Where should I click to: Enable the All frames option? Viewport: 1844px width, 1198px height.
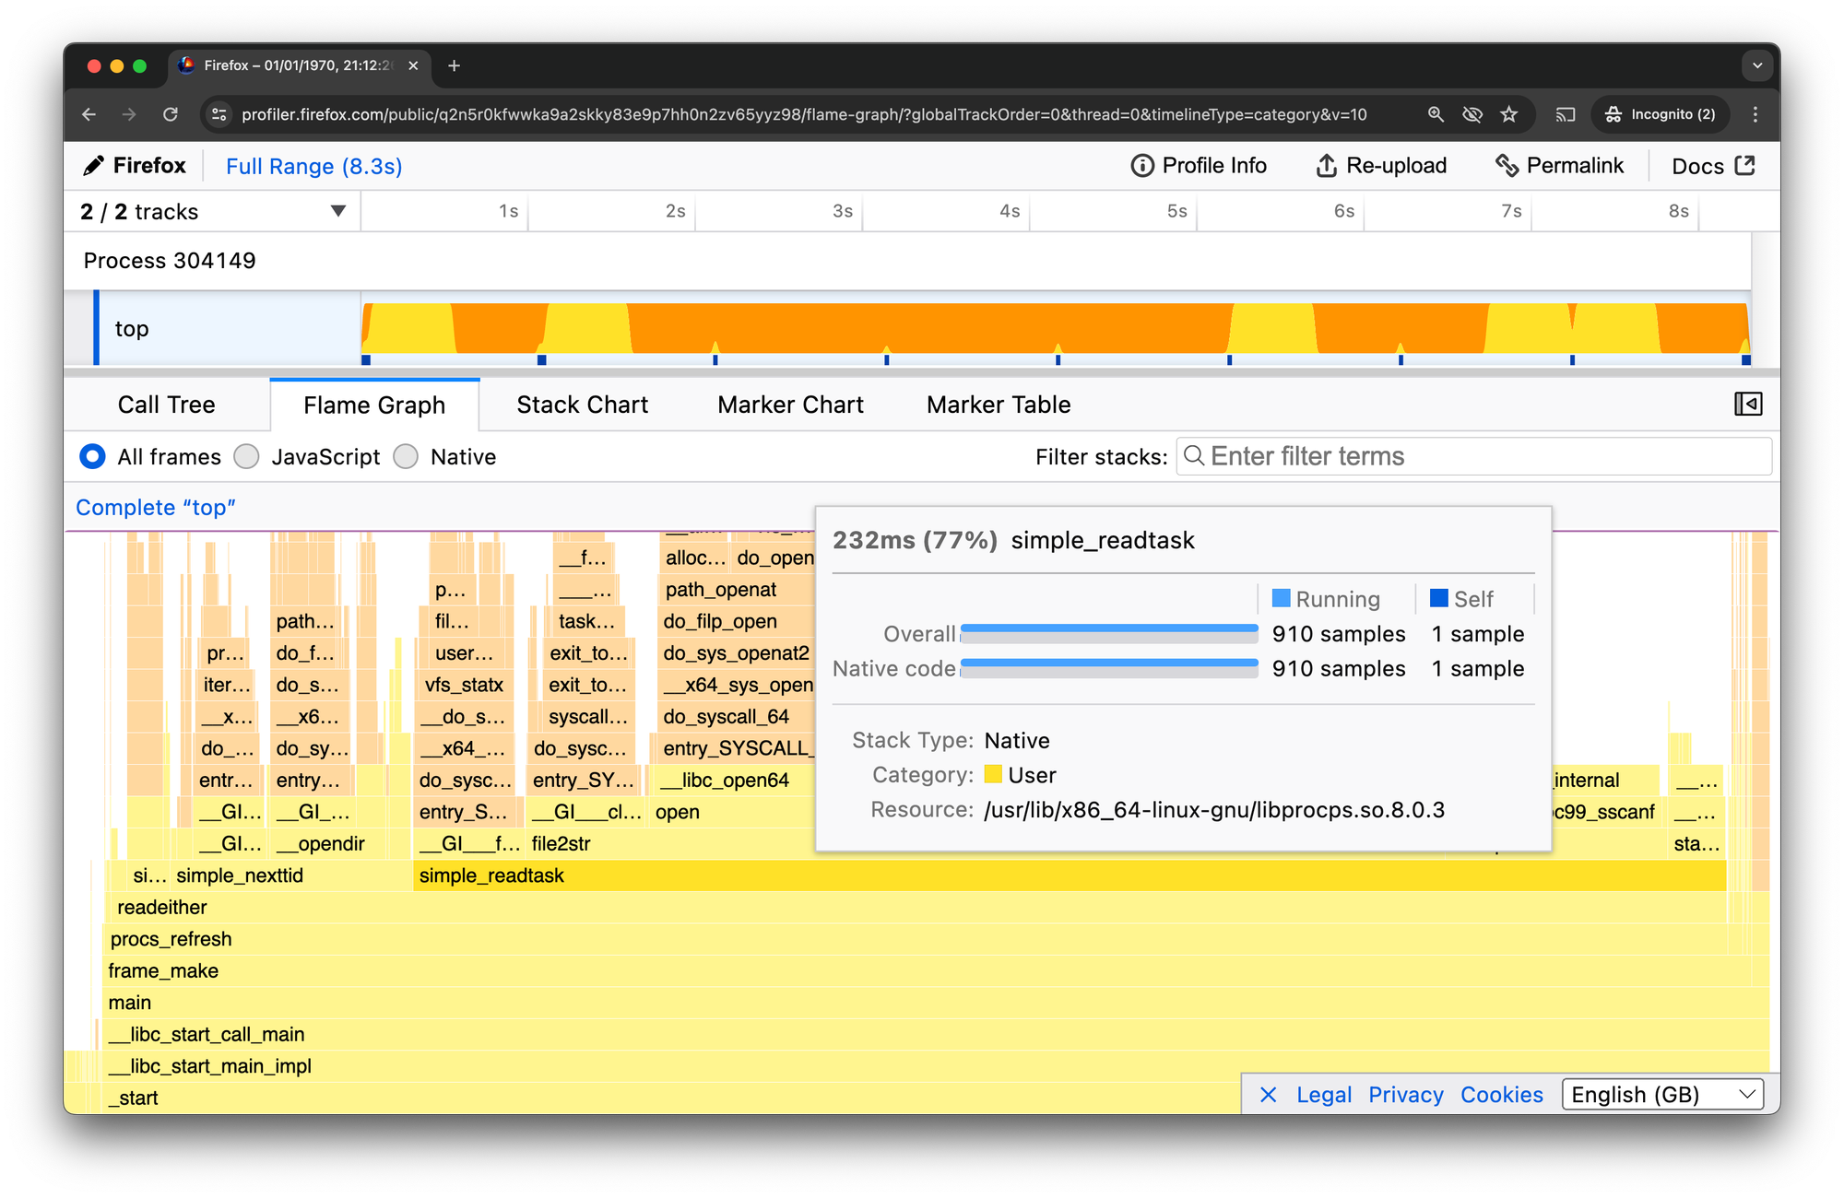(x=92, y=456)
